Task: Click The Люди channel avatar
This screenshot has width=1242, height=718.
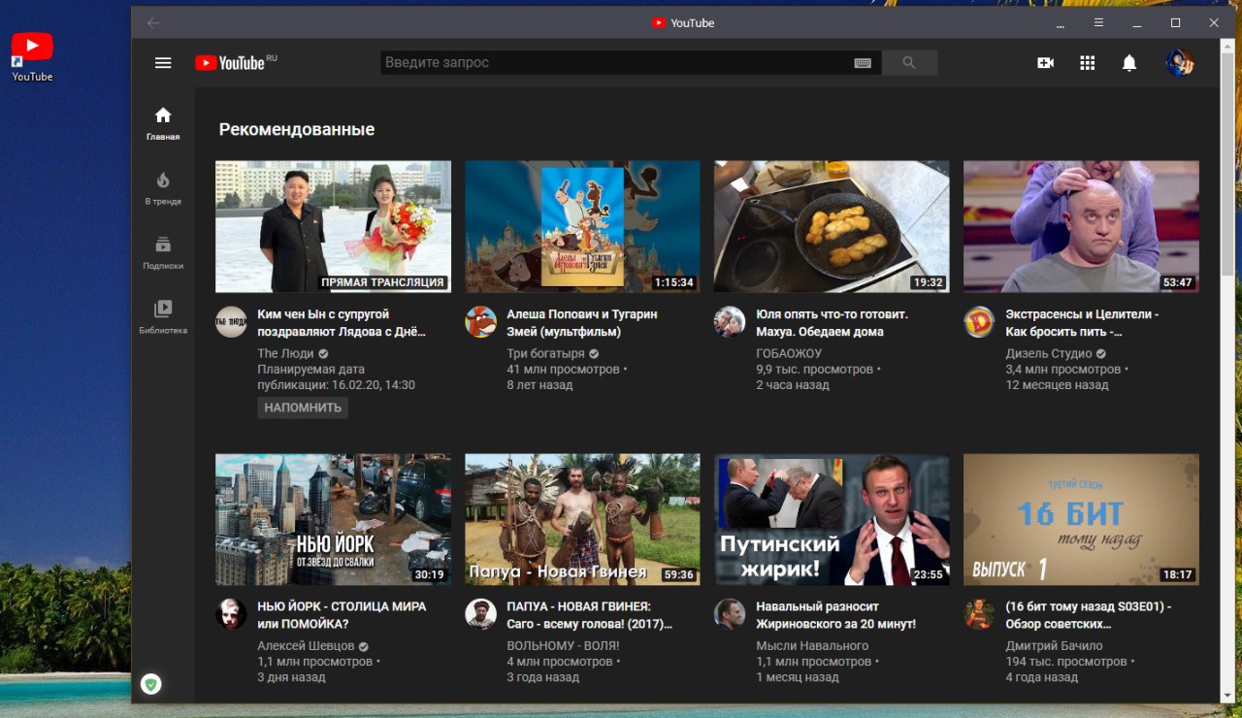Action: (x=231, y=322)
